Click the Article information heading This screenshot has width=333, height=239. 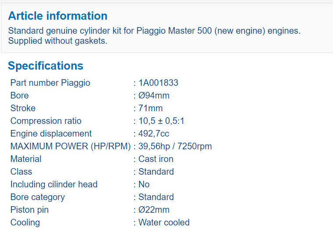[x=57, y=16]
